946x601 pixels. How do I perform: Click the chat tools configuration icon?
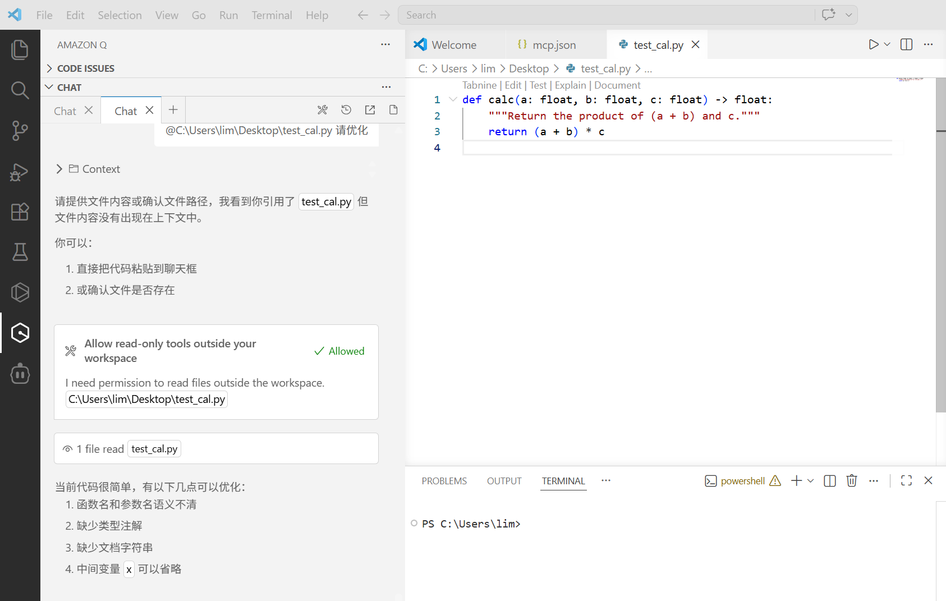pos(323,110)
